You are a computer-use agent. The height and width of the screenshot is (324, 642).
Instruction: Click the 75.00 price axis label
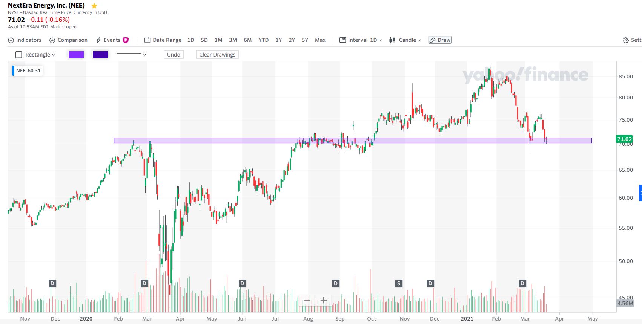(x=626, y=120)
